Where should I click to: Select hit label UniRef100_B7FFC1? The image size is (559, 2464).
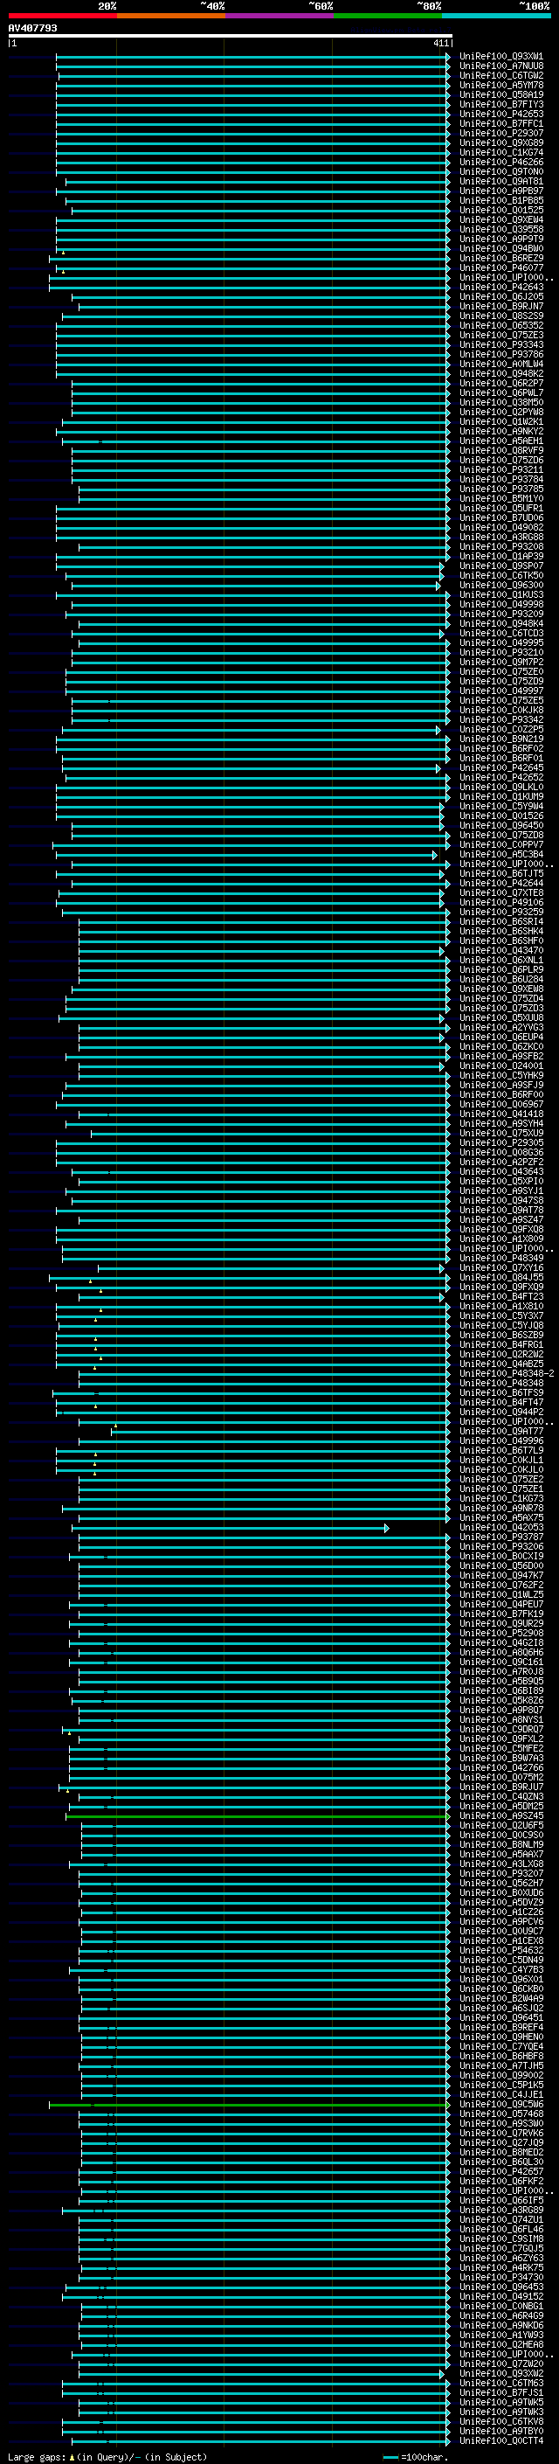501,123
